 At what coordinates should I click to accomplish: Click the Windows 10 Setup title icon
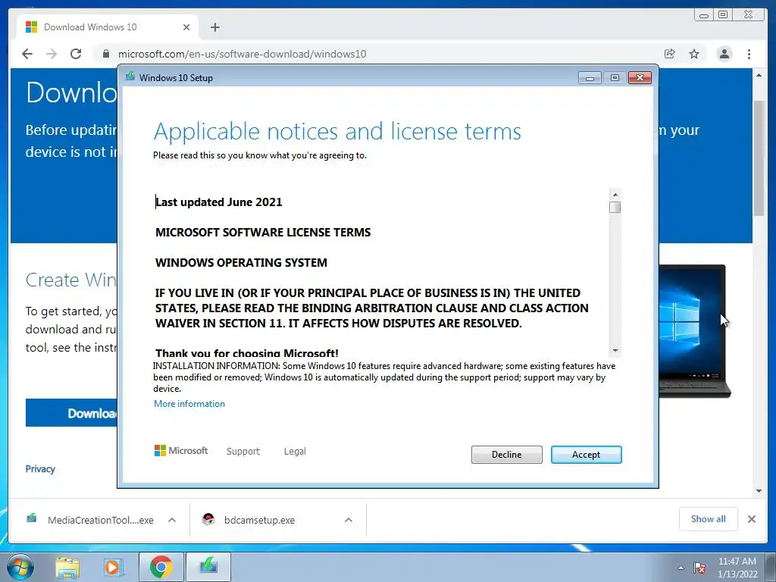coord(130,77)
